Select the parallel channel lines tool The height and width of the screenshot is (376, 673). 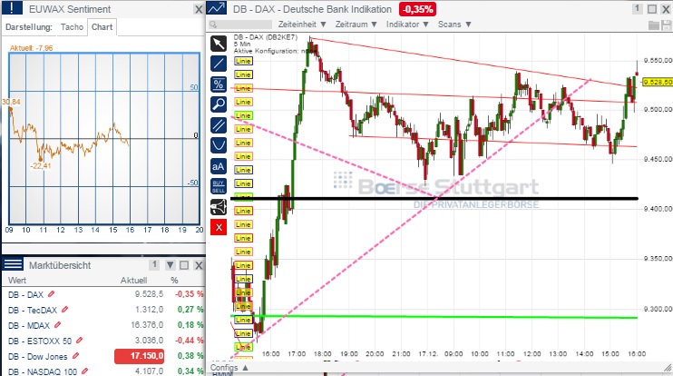pos(218,124)
